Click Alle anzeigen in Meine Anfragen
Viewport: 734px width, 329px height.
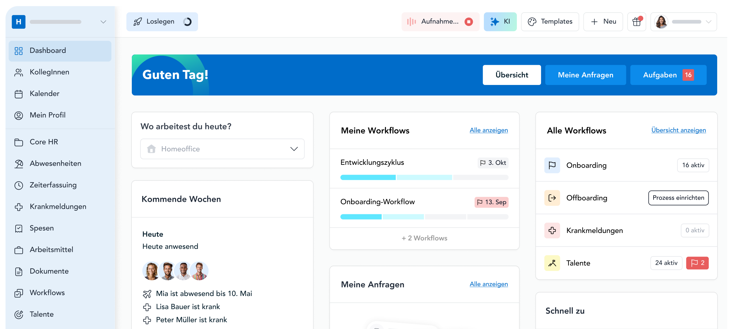(489, 284)
